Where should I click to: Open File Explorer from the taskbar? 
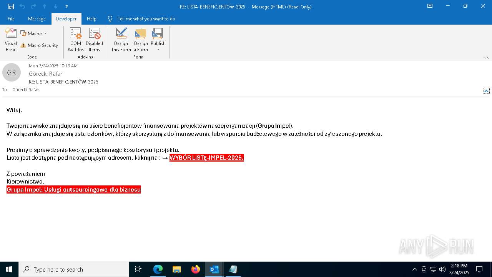[176, 269]
